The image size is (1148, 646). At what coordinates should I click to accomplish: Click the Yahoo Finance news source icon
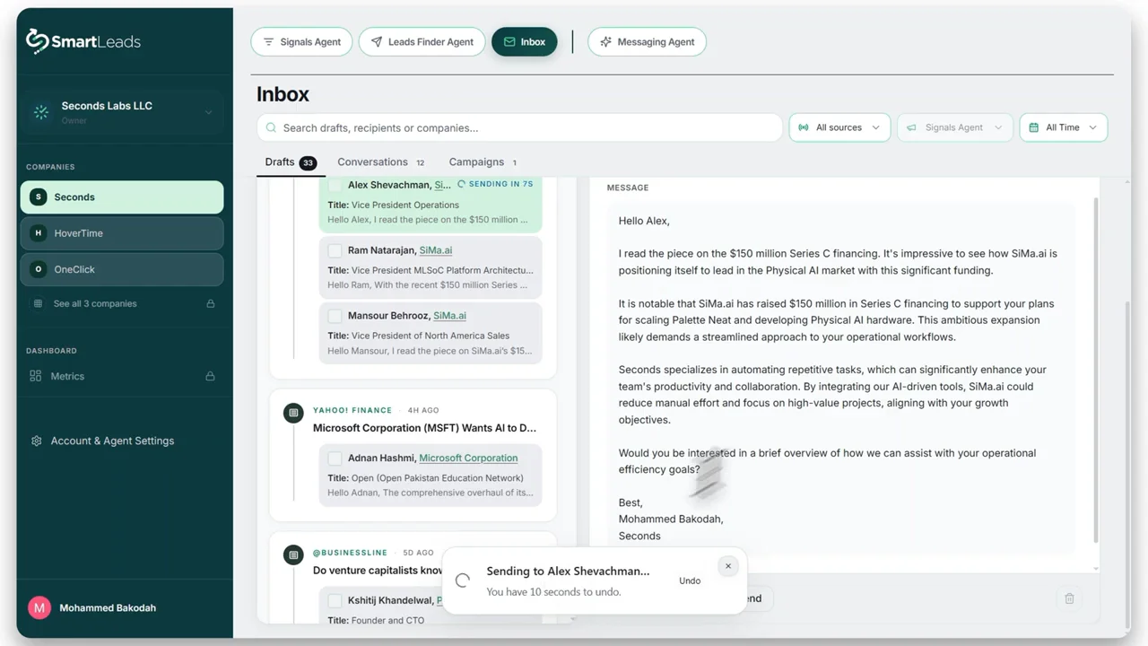coord(293,413)
